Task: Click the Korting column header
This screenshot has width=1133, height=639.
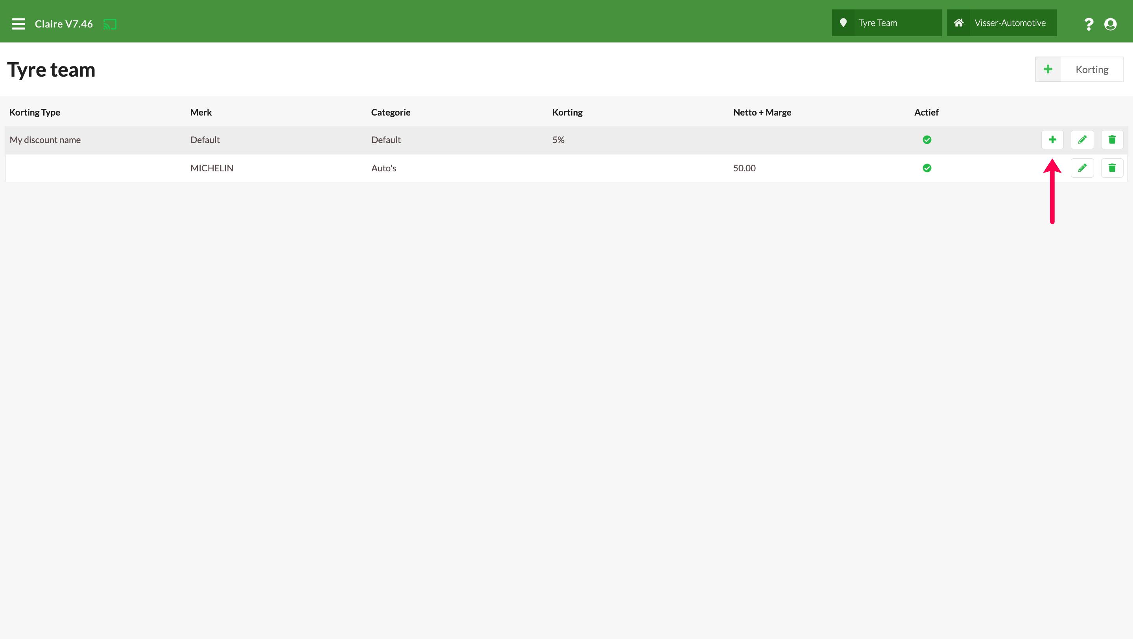Action: (567, 112)
